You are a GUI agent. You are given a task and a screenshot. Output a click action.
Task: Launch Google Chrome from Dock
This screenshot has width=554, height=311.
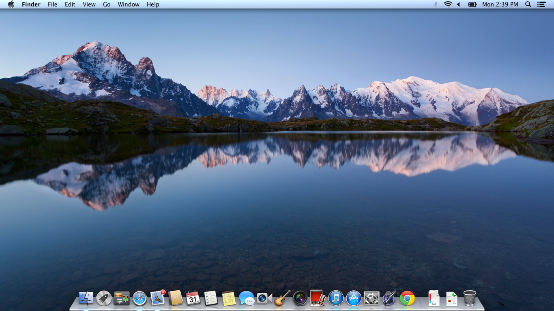[x=407, y=298]
